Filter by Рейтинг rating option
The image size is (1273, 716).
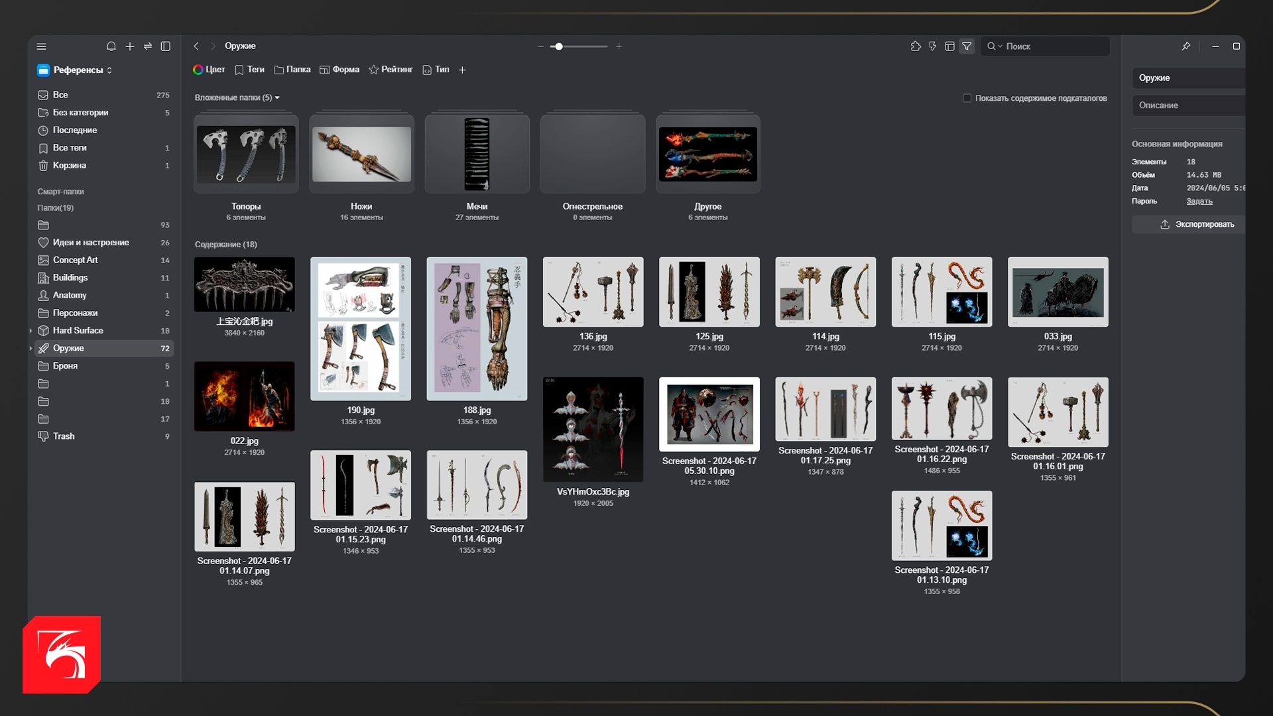coord(391,70)
